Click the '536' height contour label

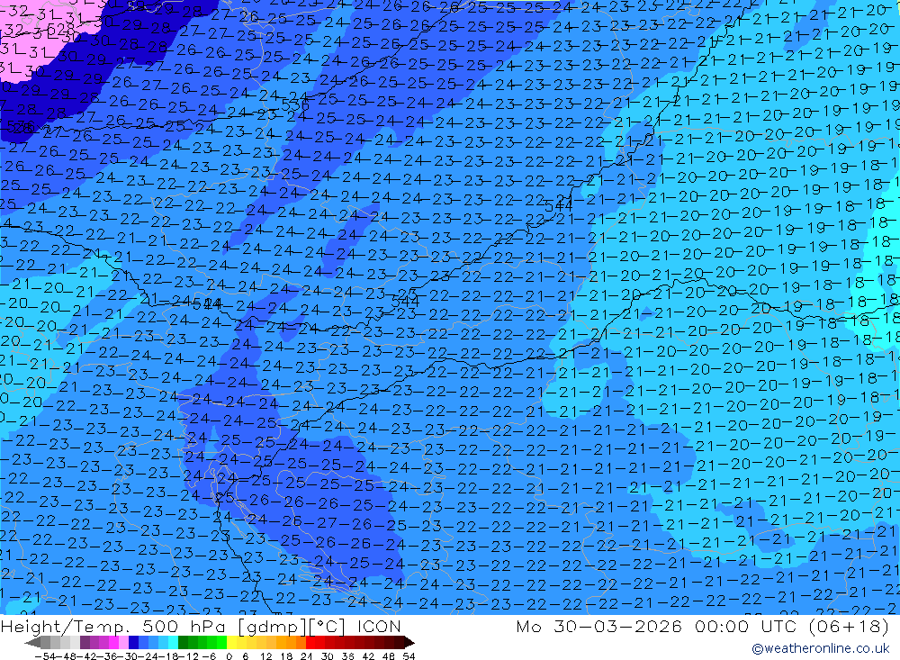point(295,105)
